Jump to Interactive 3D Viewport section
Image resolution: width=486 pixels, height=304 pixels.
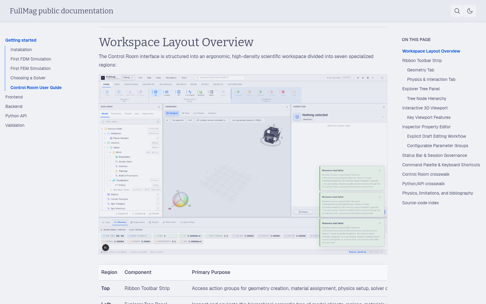(425, 108)
